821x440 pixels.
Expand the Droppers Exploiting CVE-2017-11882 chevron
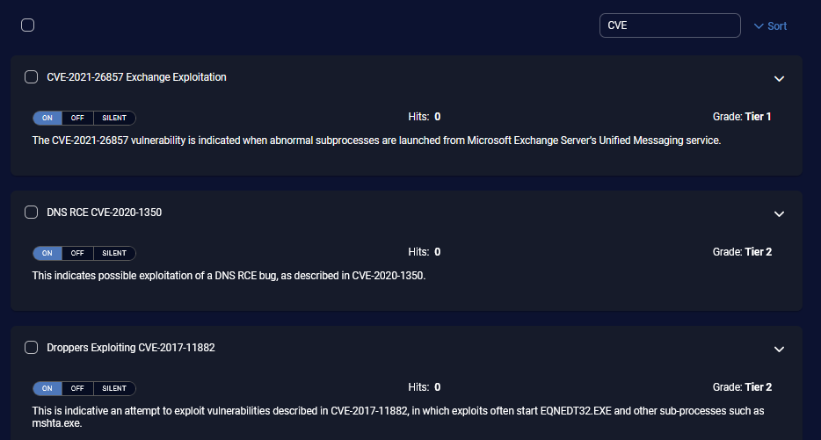[778, 349]
